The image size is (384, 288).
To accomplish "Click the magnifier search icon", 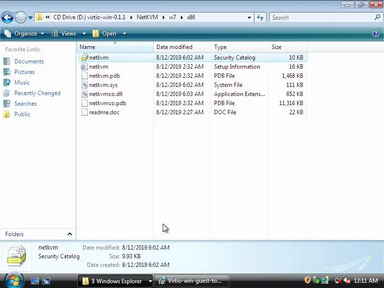I will 377,17.
